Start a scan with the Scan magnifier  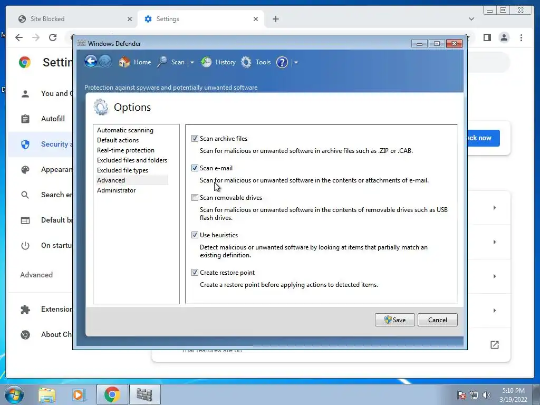point(171,62)
